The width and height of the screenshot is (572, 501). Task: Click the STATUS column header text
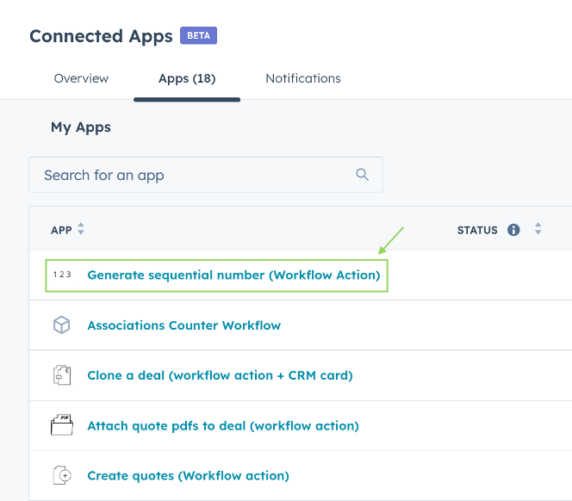point(477,230)
